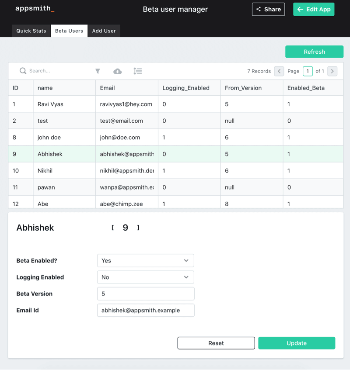Screen dimensions: 350x370
Task: Go to next page arrow
Action: pyautogui.click(x=332, y=71)
